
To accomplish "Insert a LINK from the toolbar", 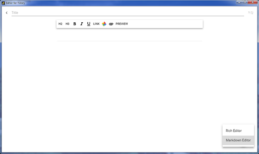I will coord(96,24).
